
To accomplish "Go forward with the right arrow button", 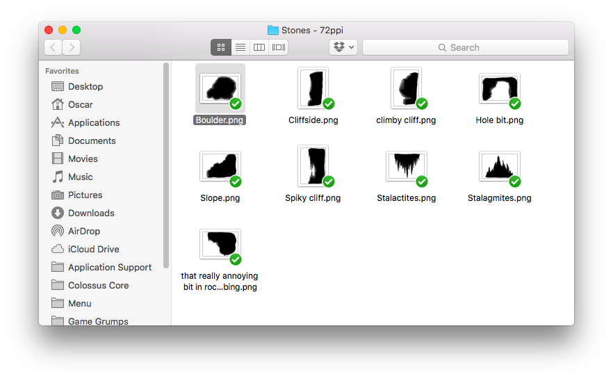I will pyautogui.click(x=71, y=47).
